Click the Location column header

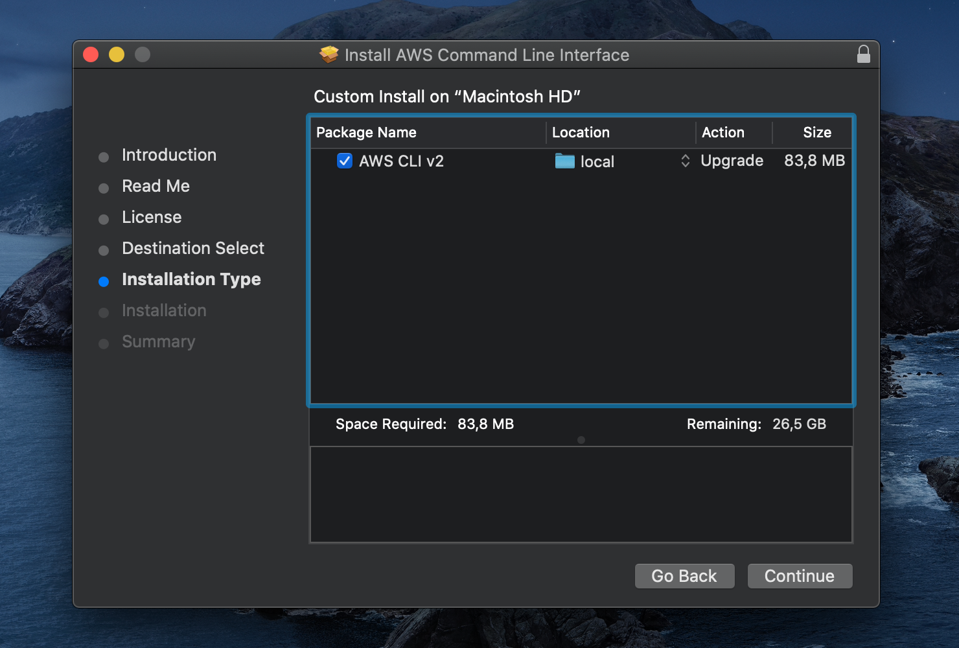coord(621,132)
